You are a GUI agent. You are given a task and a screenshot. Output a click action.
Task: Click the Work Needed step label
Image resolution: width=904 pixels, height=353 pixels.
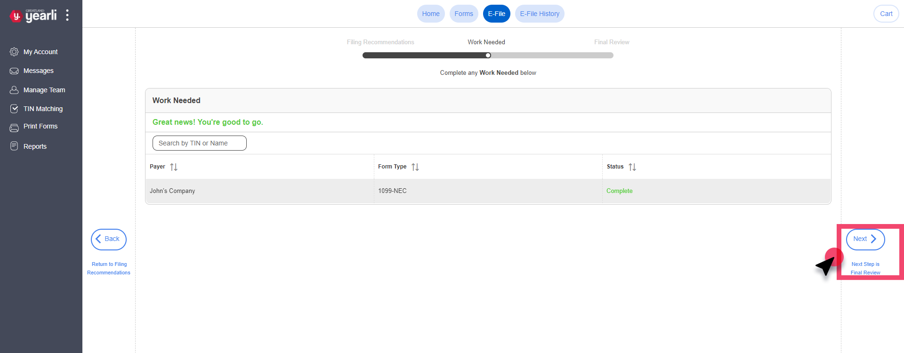[x=486, y=42]
